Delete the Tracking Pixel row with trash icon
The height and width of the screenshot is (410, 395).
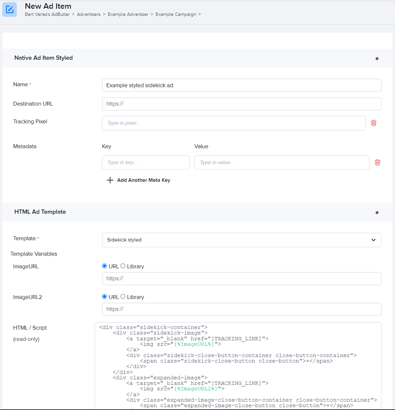click(x=374, y=123)
